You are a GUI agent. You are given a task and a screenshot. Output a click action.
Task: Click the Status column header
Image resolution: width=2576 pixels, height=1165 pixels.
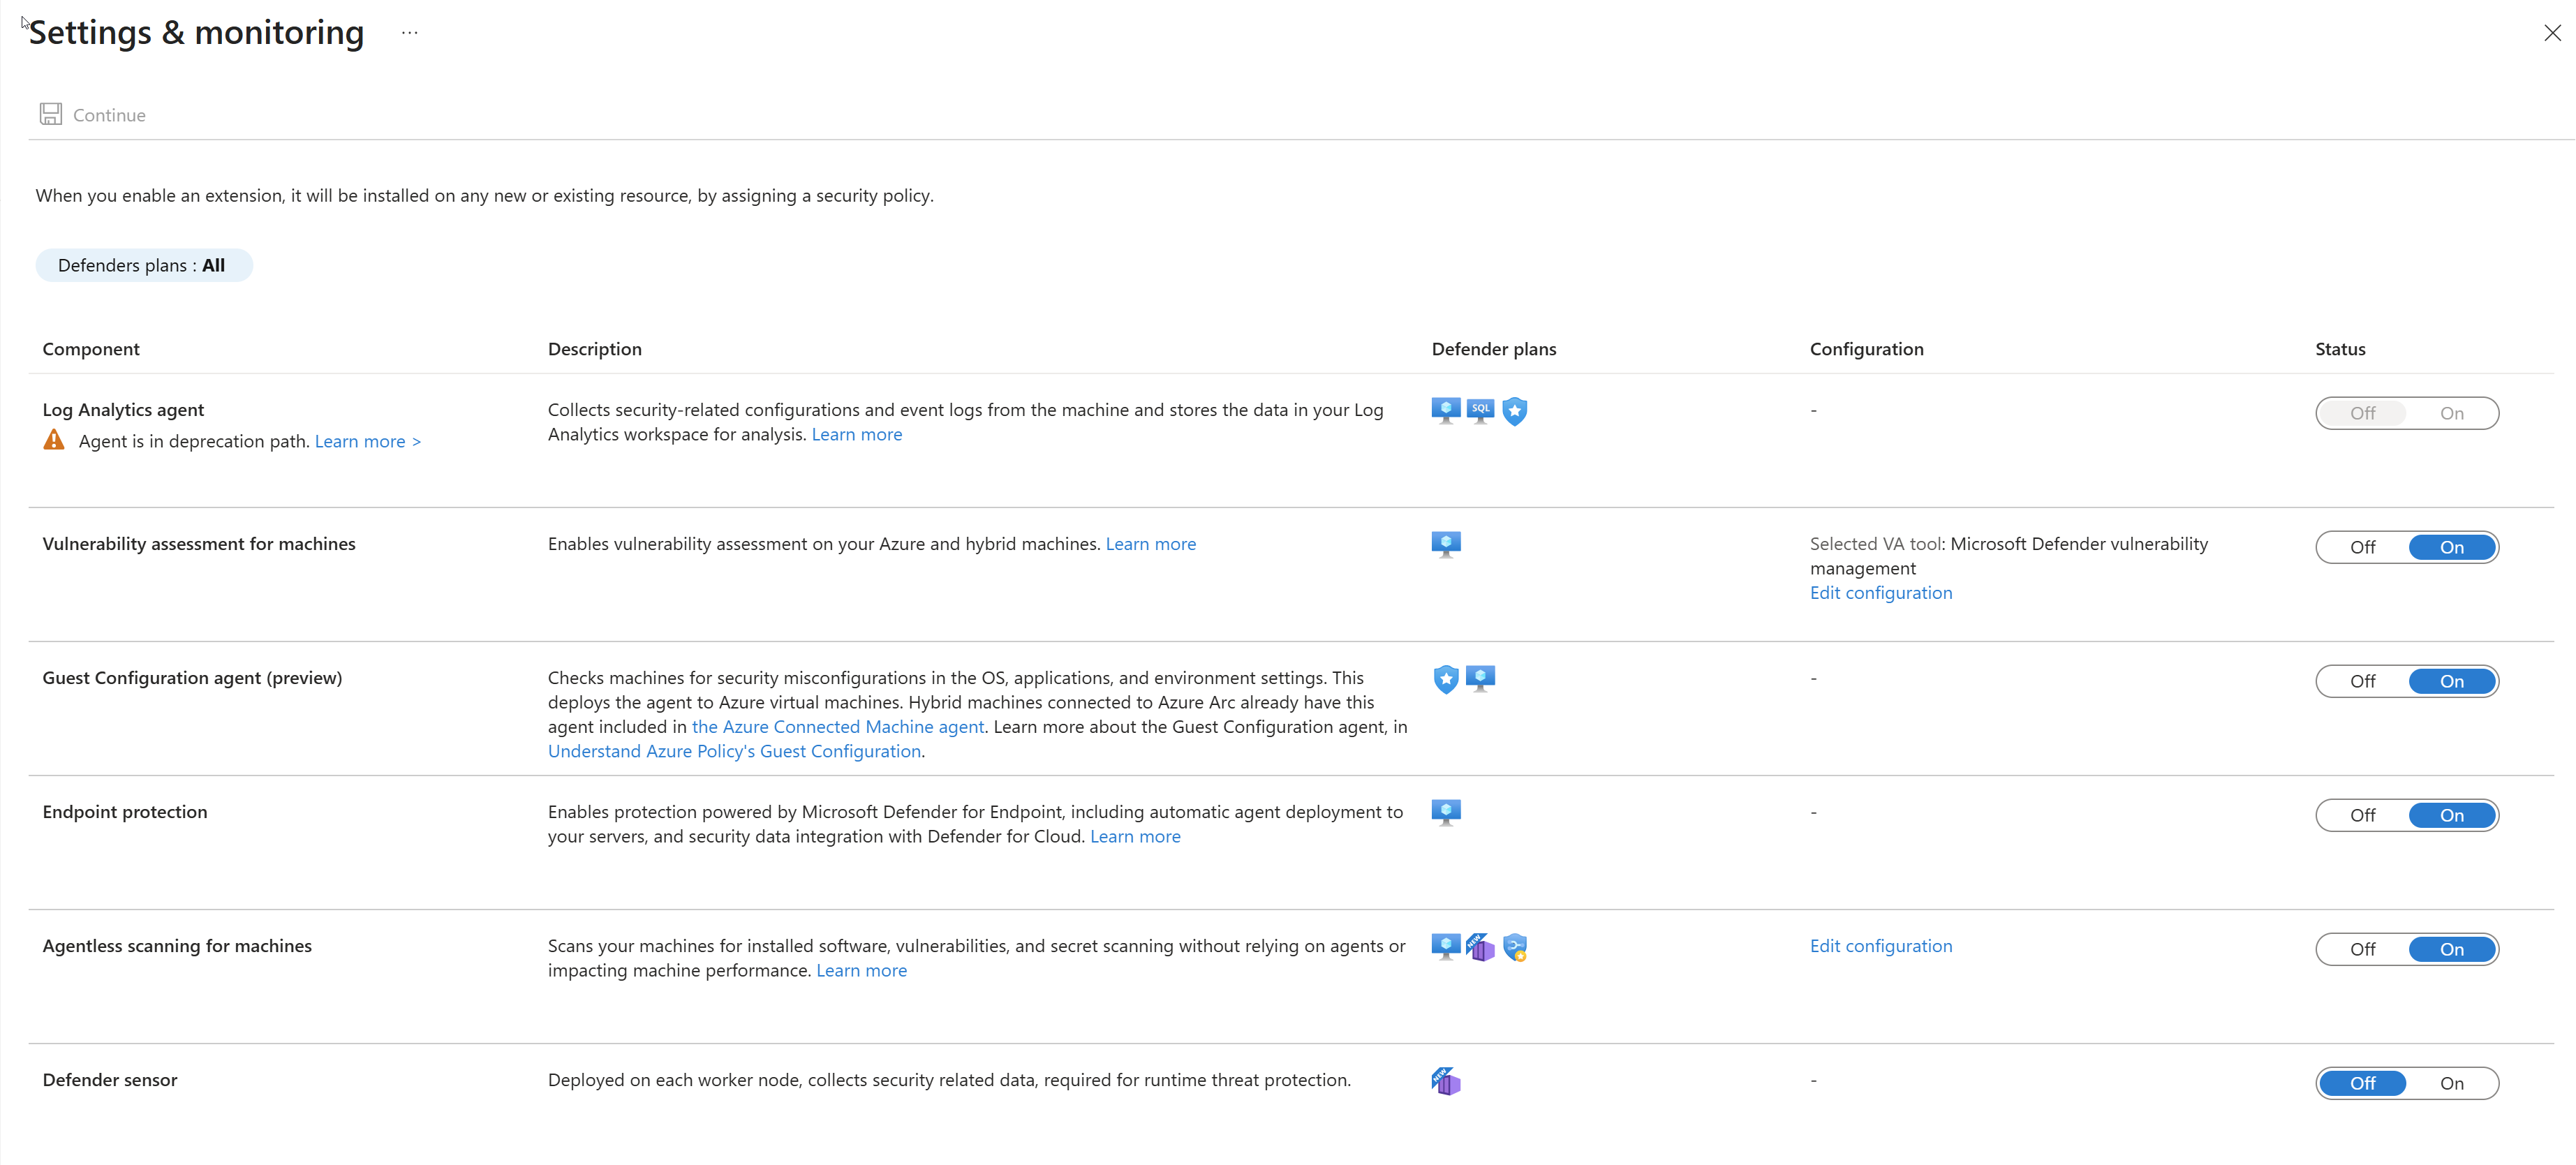(2340, 349)
